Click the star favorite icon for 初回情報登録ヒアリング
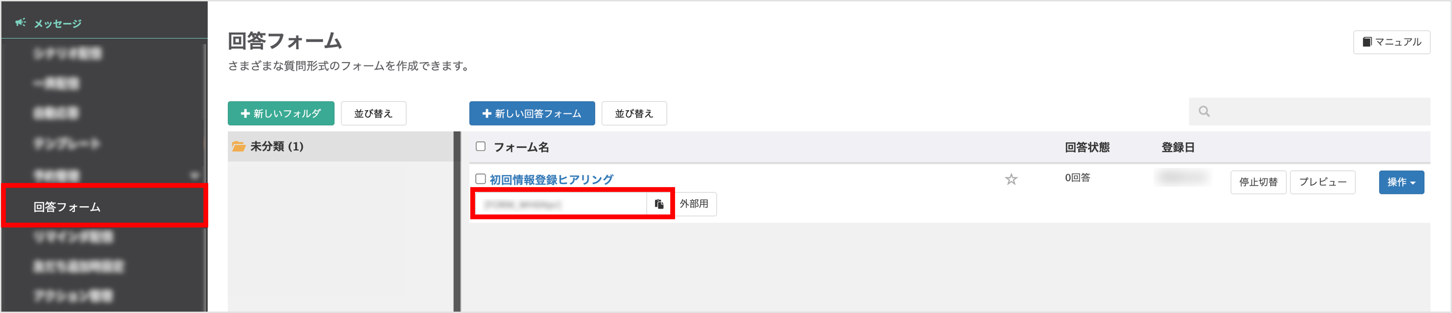Image resolution: width=1452 pixels, height=313 pixels. [x=1011, y=179]
